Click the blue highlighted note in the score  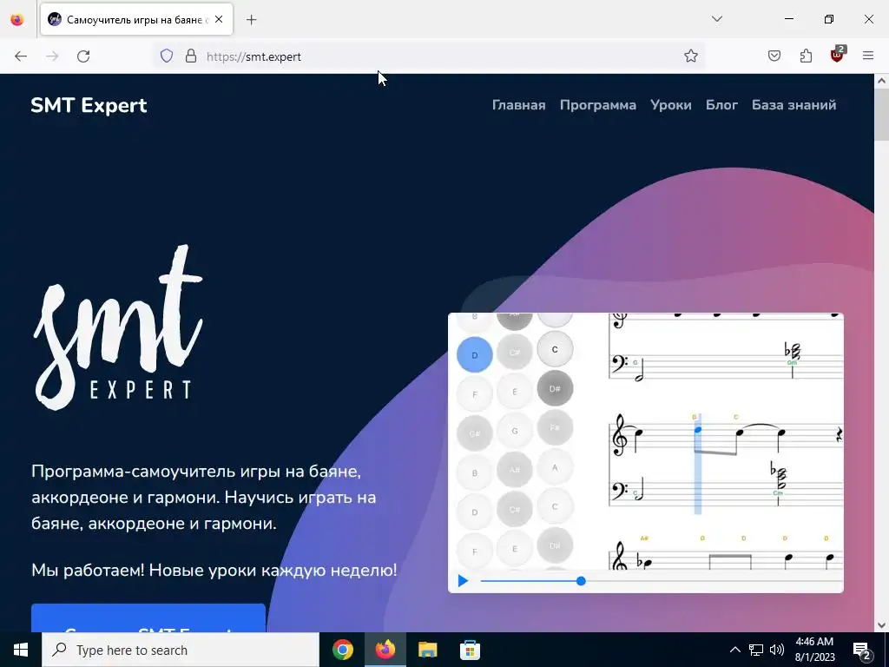(x=698, y=430)
